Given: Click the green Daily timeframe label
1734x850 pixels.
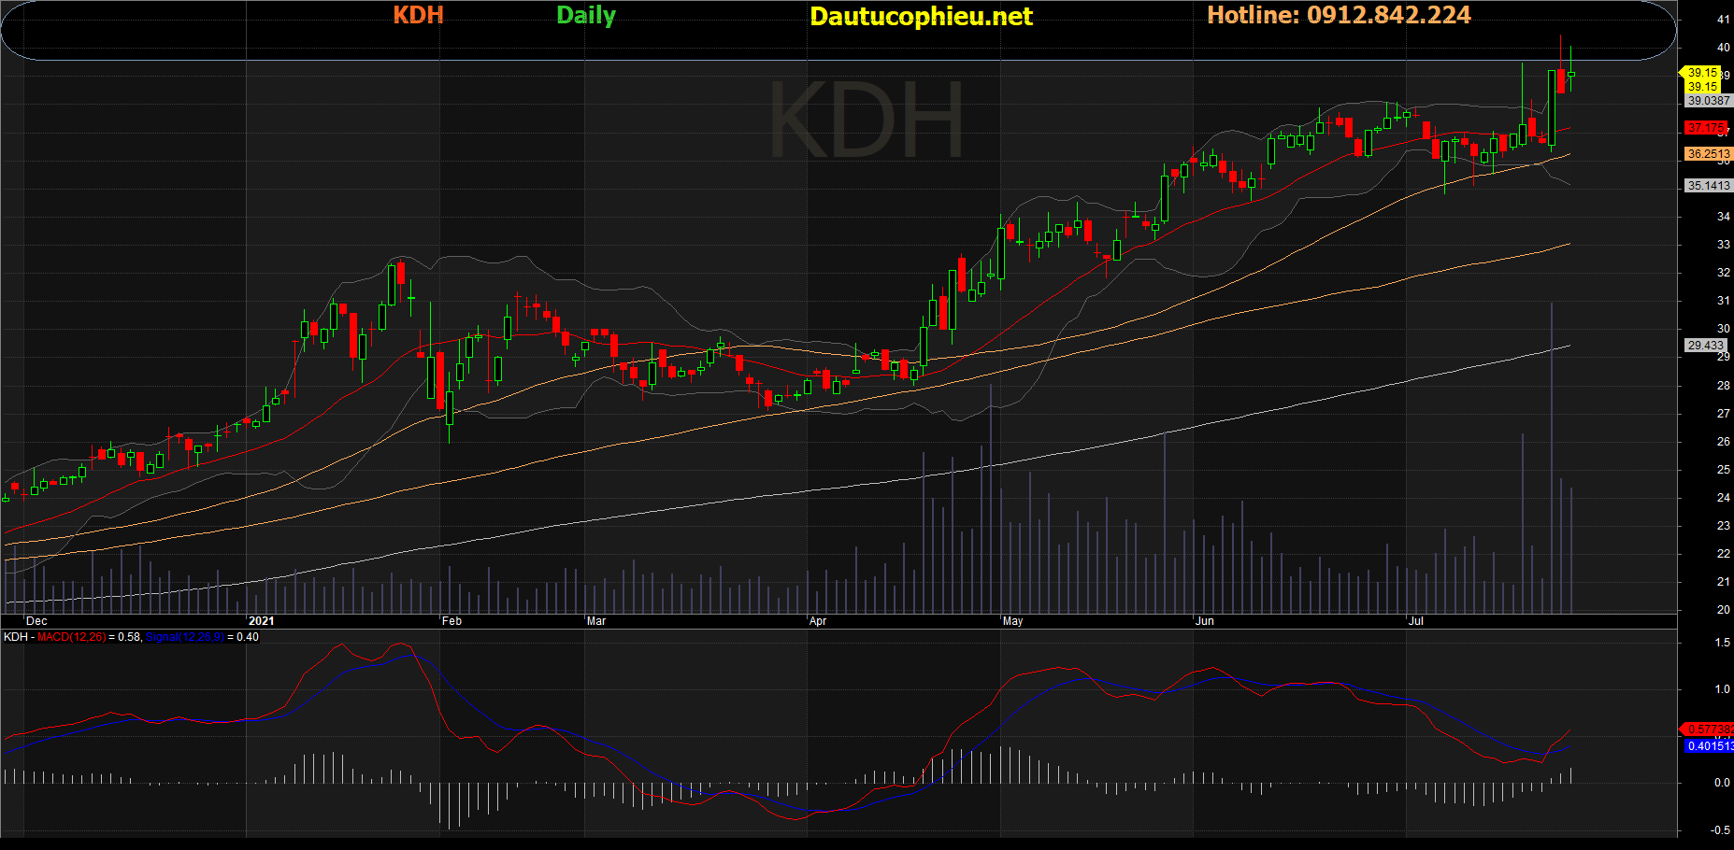Looking at the screenshot, I should 586,16.
